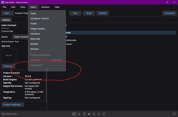Open the debugger bug icon
The height and width of the screenshot is (117, 178).
pos(84,114)
